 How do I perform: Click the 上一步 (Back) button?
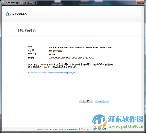tap(86, 101)
